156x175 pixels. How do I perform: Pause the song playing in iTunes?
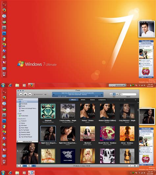(25, 94)
